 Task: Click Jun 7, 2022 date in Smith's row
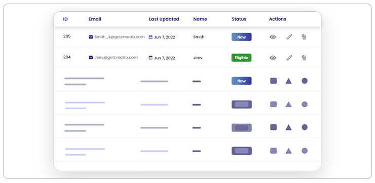165,37
